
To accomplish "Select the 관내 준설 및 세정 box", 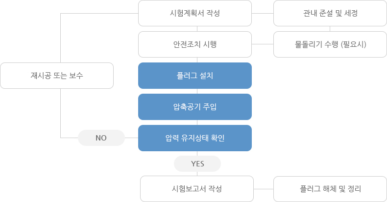I will pyautogui.click(x=330, y=13).
